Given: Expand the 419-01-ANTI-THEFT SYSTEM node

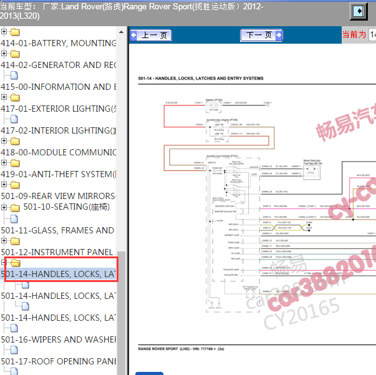Looking at the screenshot, I should click(x=4, y=162).
